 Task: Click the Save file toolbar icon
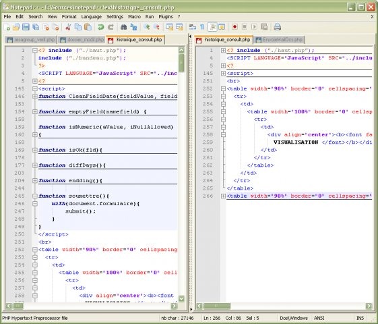[x=26, y=27]
